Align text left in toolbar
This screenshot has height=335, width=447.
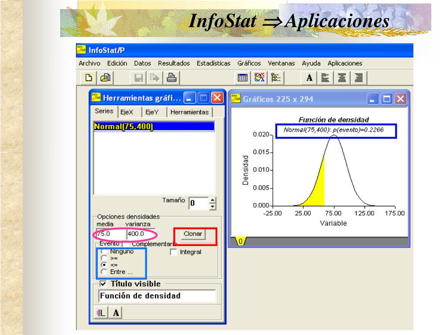pos(325,78)
